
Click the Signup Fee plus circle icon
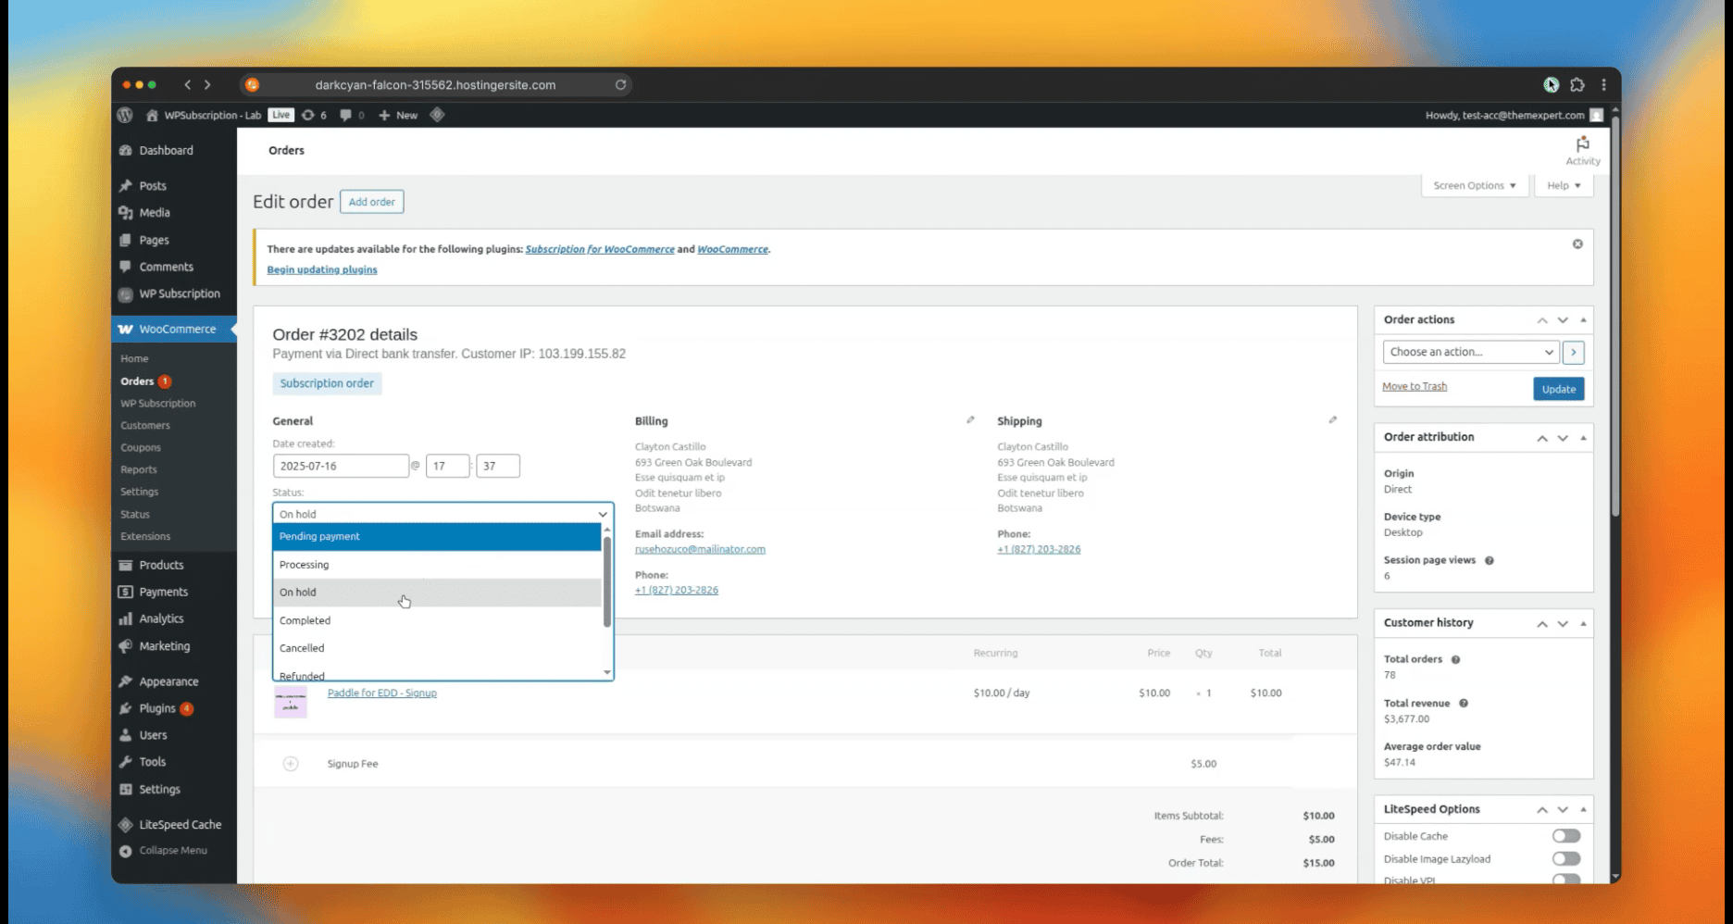point(291,764)
